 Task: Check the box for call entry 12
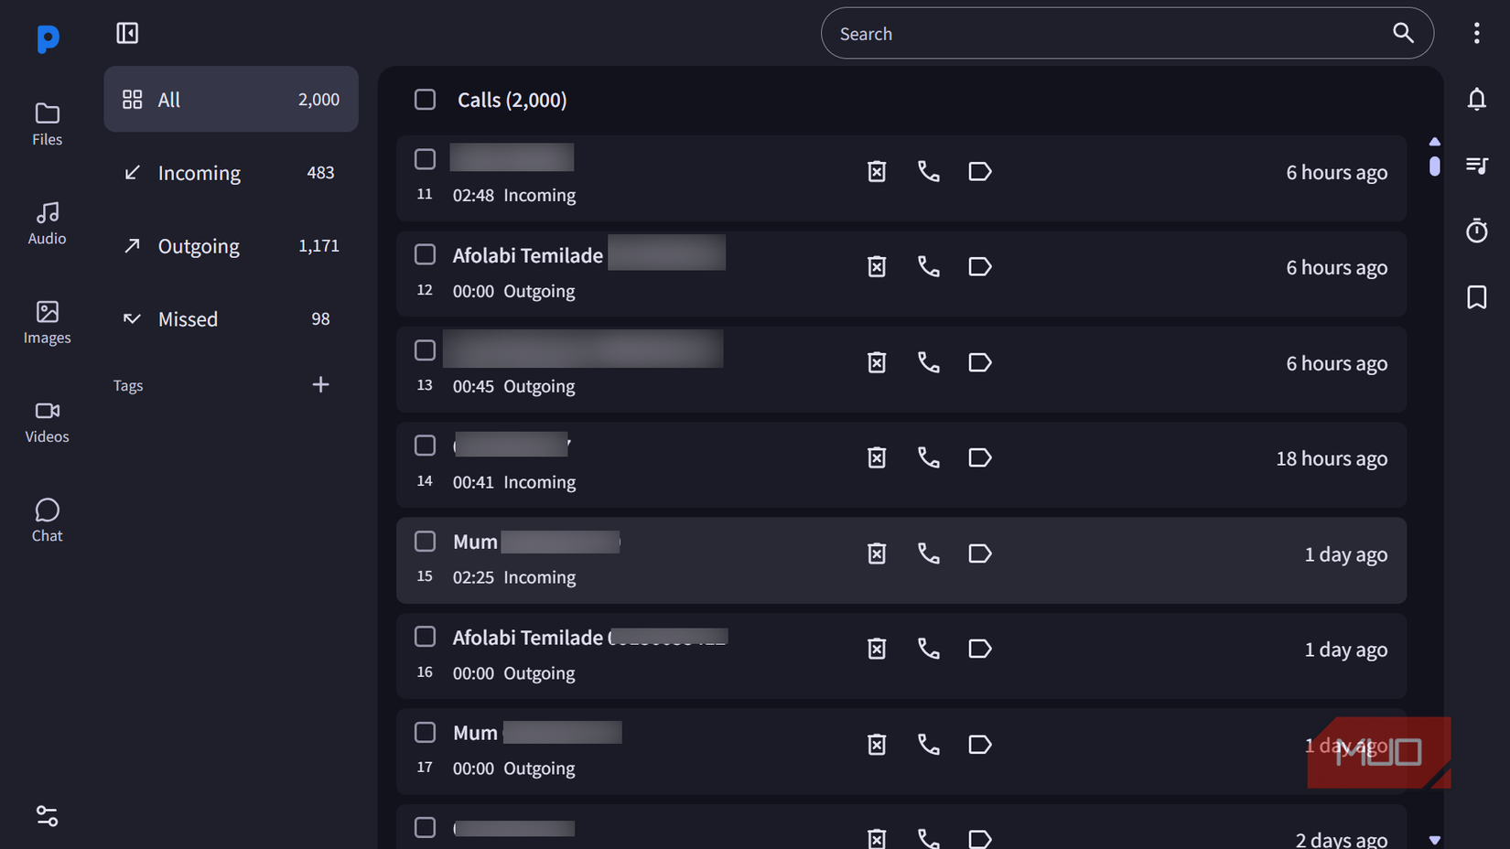tap(425, 254)
